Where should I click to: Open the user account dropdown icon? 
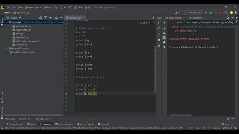pos(177,13)
